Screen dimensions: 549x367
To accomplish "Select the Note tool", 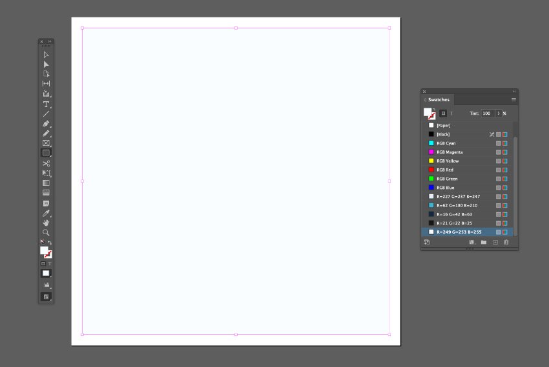I will tap(46, 203).
